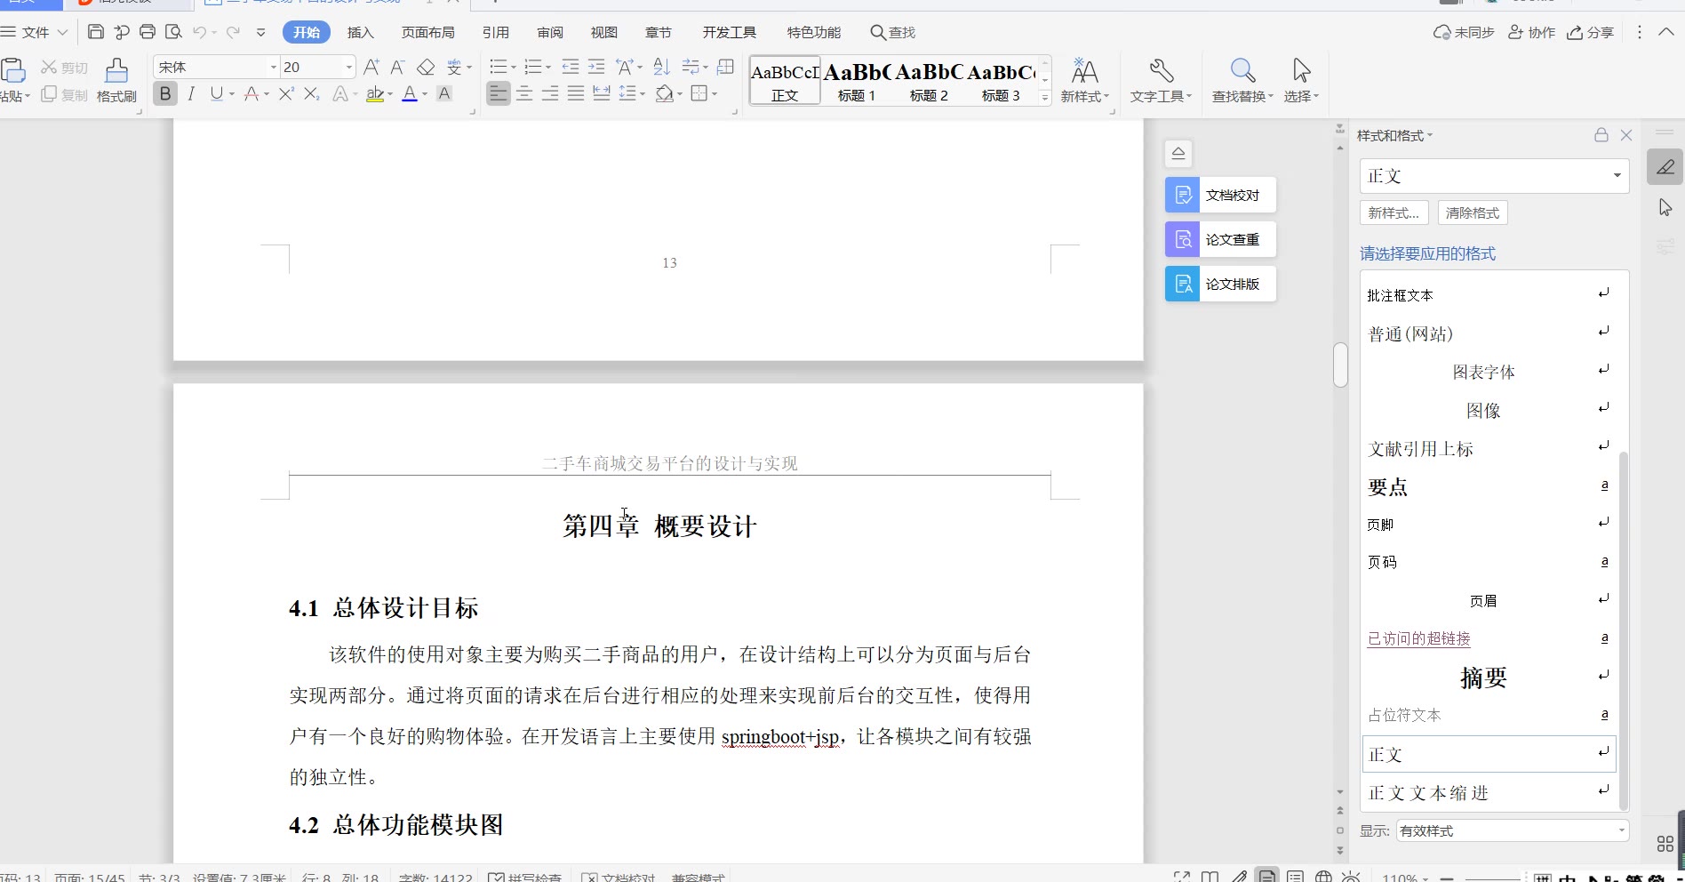The height and width of the screenshot is (882, 1685).
Task: Click the eraser clear formatting icon
Action: coord(426,67)
